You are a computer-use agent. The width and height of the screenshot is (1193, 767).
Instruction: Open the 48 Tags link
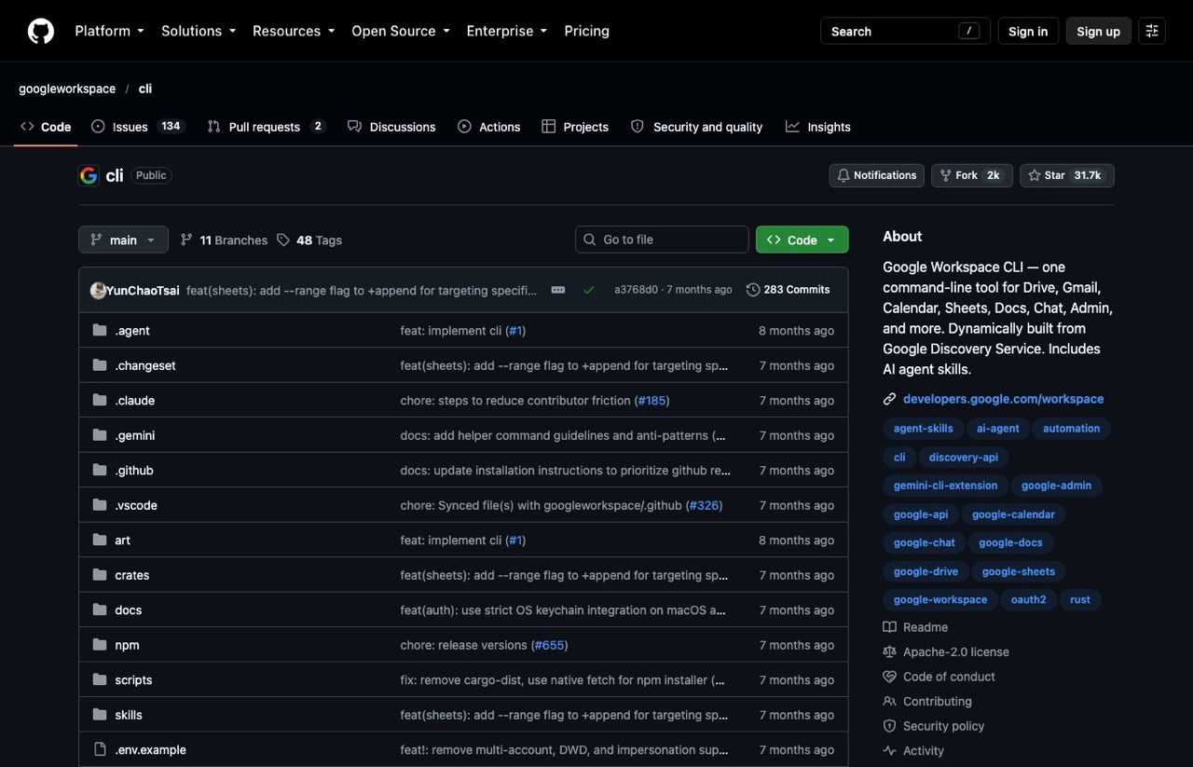(309, 240)
